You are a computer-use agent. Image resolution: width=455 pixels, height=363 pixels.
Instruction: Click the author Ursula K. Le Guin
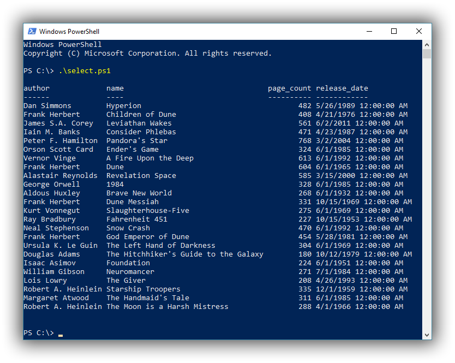coord(61,246)
